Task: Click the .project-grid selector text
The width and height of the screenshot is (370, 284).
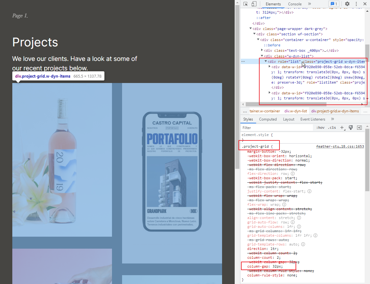Action: click(x=255, y=147)
